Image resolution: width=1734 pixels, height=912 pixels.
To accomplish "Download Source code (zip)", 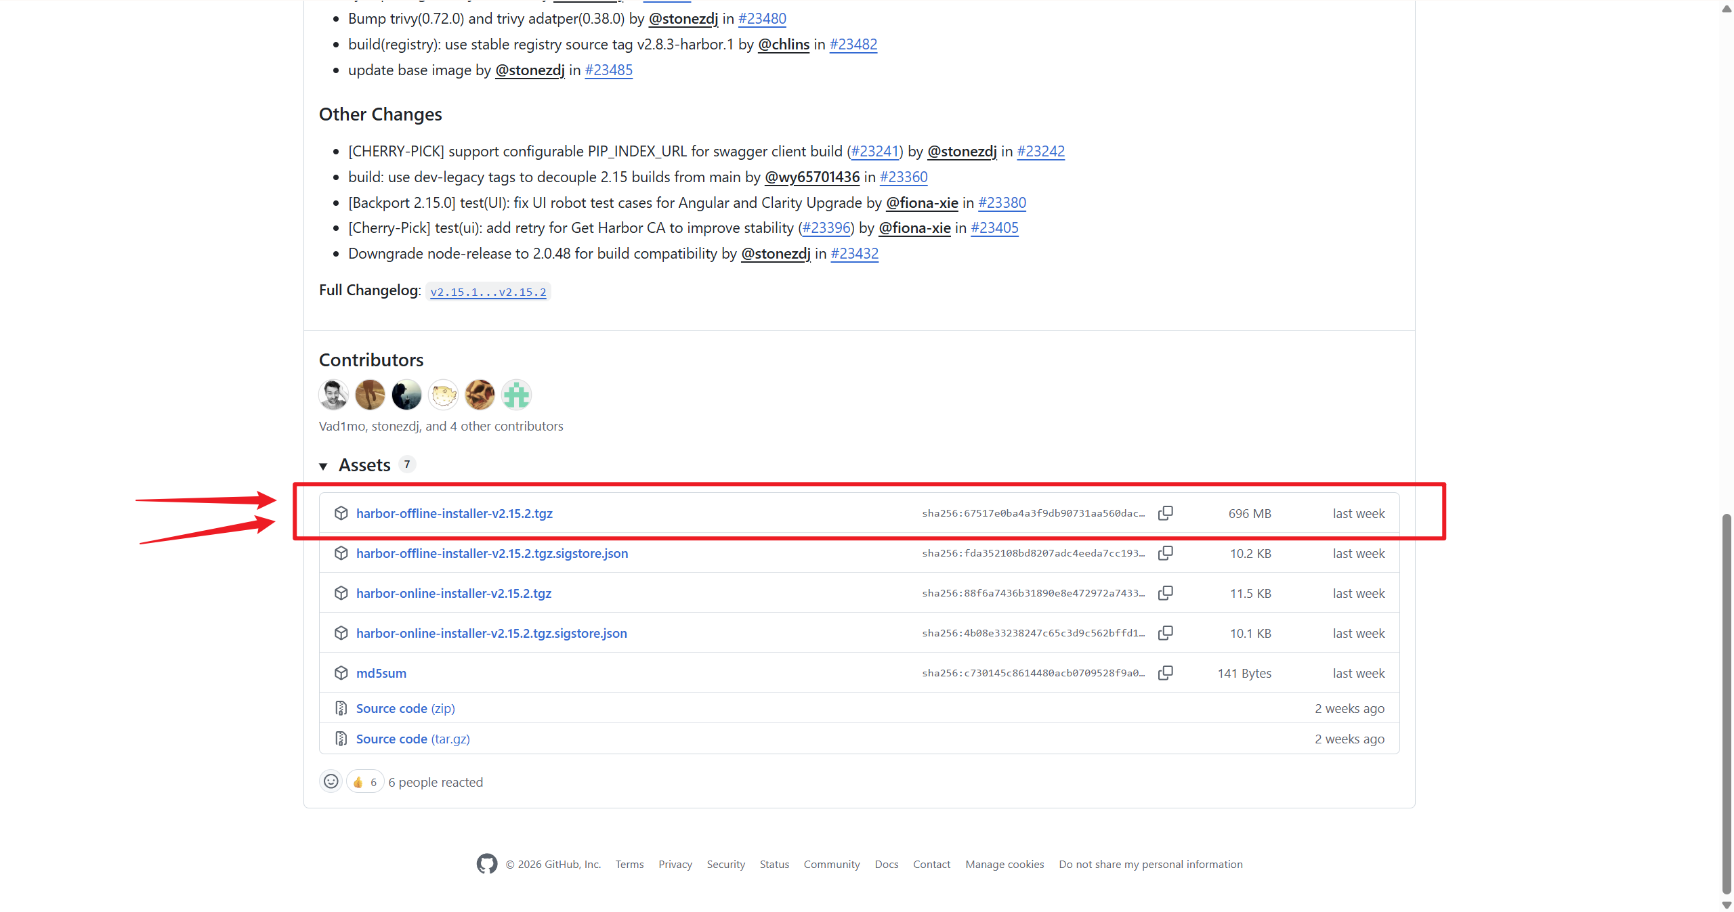I will pos(406,708).
